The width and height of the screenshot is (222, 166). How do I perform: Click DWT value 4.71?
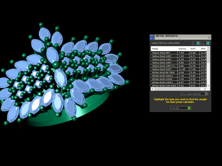click(193, 56)
